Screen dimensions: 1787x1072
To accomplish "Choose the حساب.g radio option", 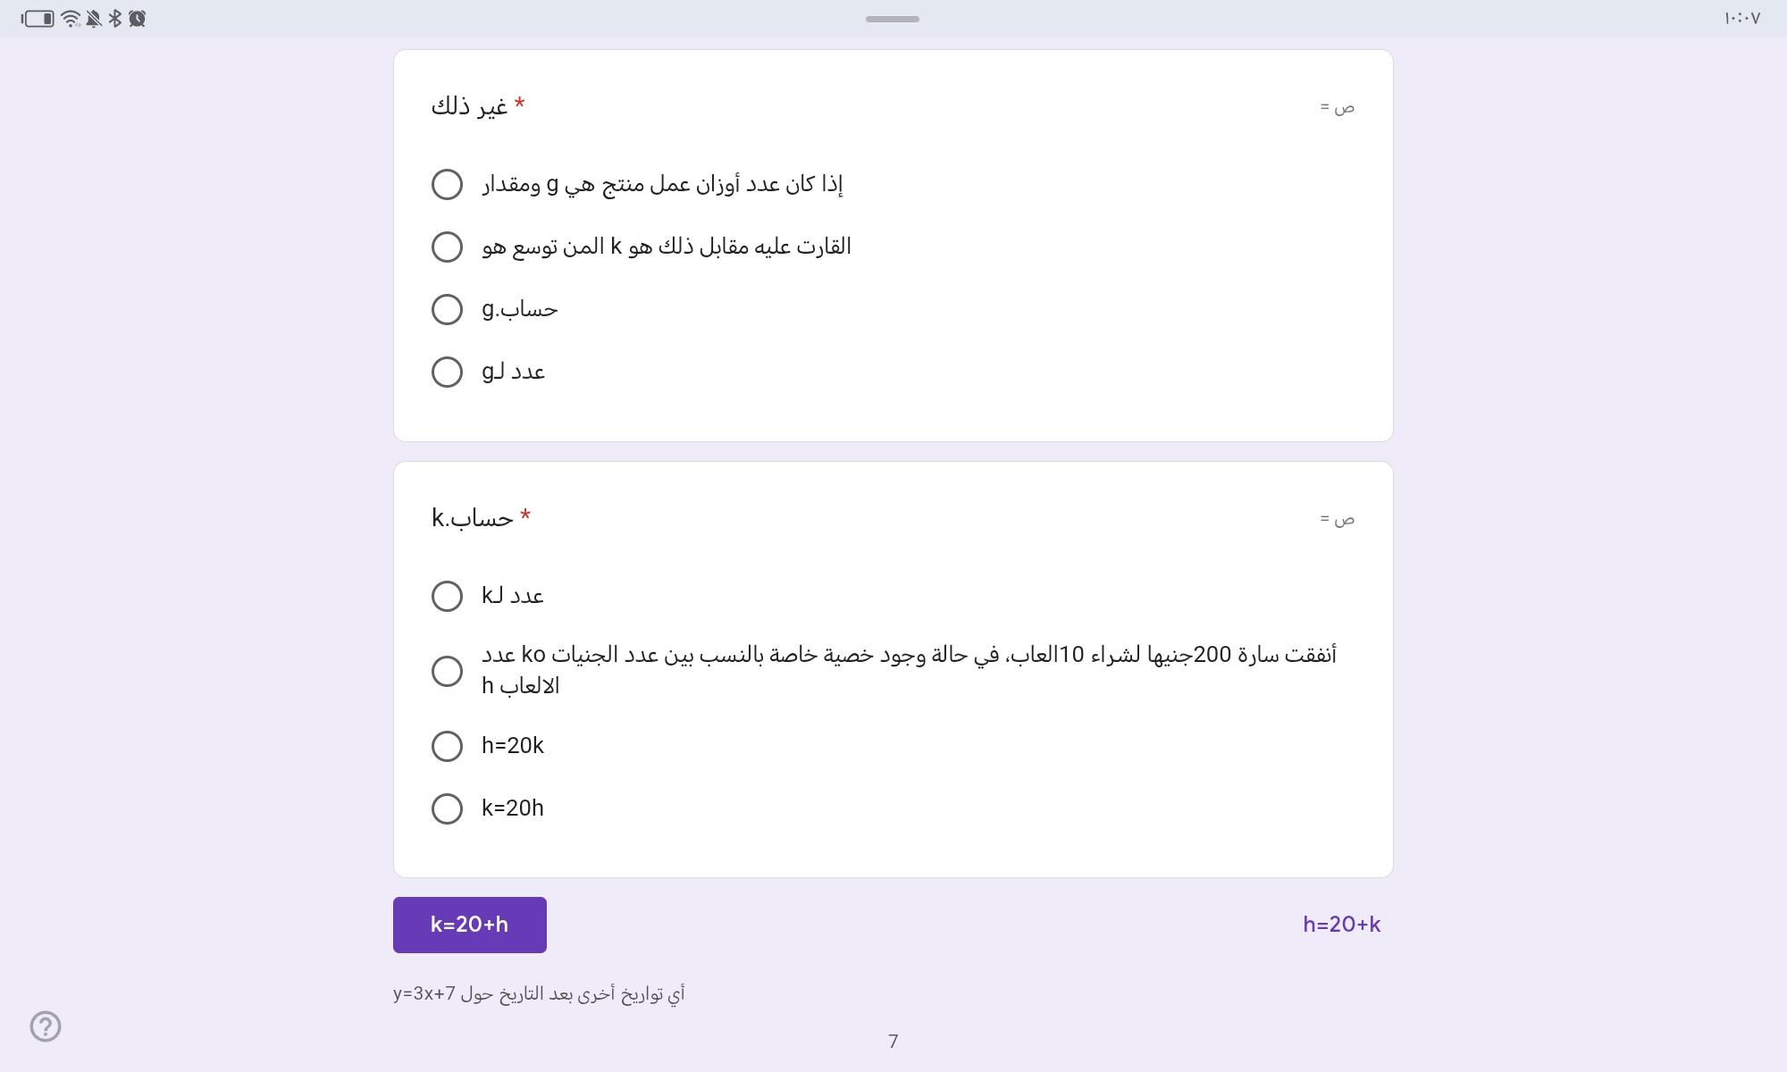I will (447, 310).
